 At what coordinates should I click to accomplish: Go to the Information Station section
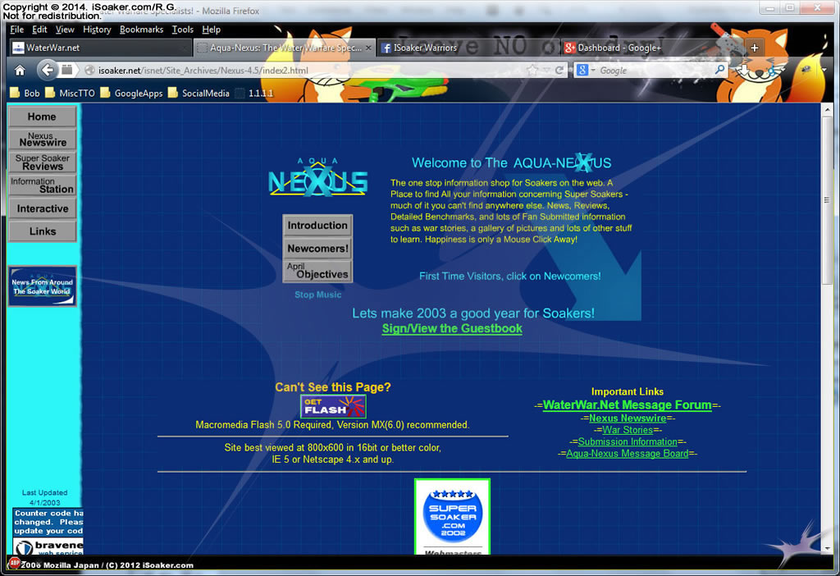click(43, 185)
